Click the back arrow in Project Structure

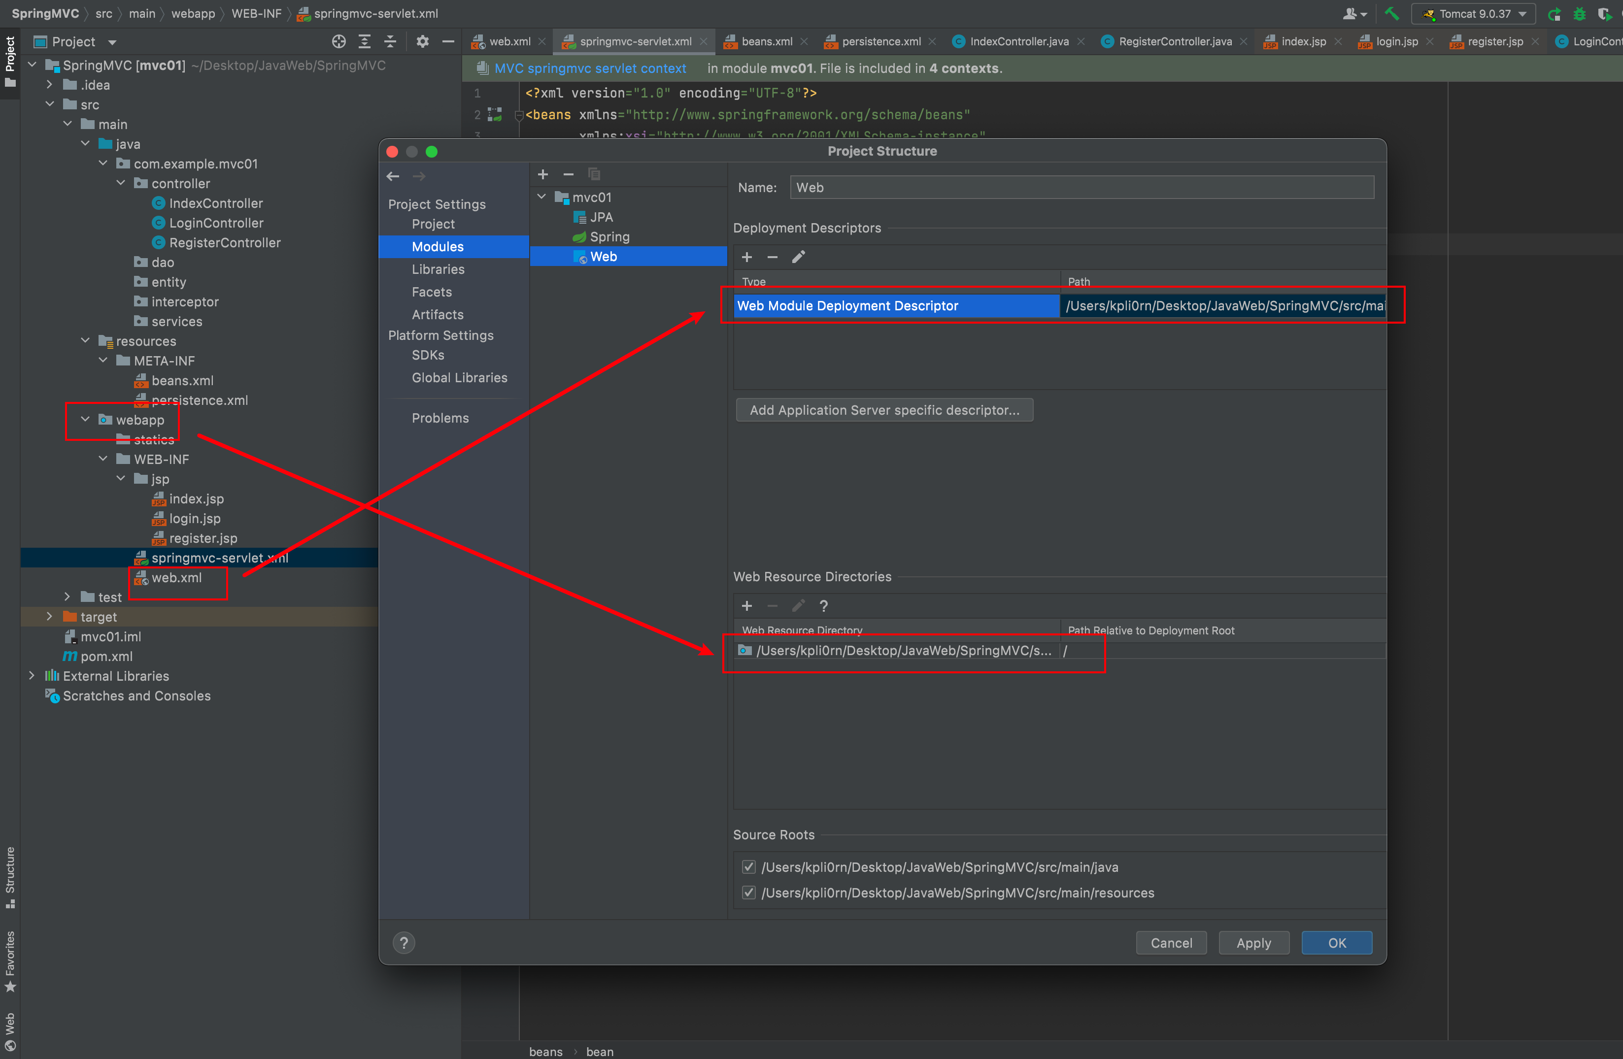(x=393, y=176)
